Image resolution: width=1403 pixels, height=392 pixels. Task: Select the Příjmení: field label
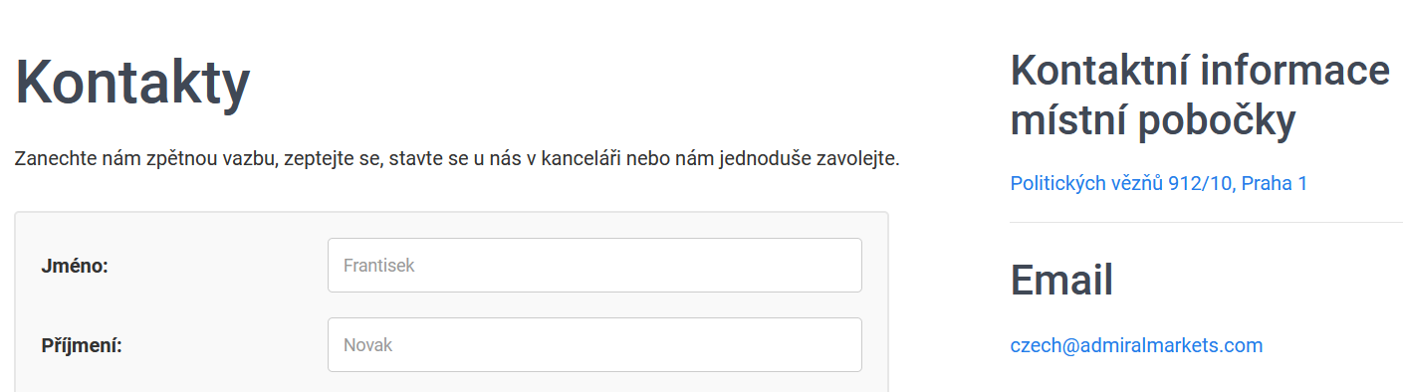(x=81, y=345)
